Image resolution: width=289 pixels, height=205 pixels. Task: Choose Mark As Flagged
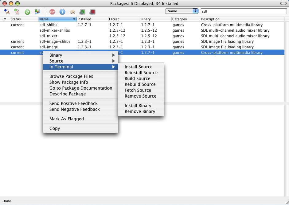click(x=80, y=119)
